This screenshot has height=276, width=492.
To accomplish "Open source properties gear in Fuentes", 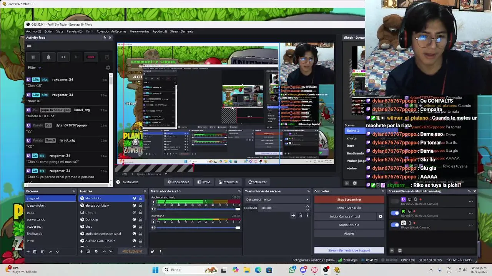I will point(96,251).
